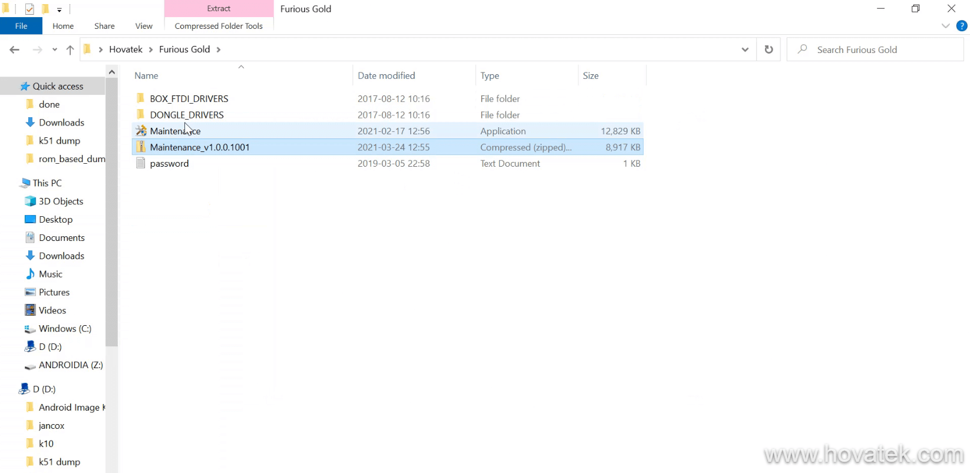Viewport: 970px width, 473px height.
Task: Open the View ribbon tab
Action: (x=144, y=26)
